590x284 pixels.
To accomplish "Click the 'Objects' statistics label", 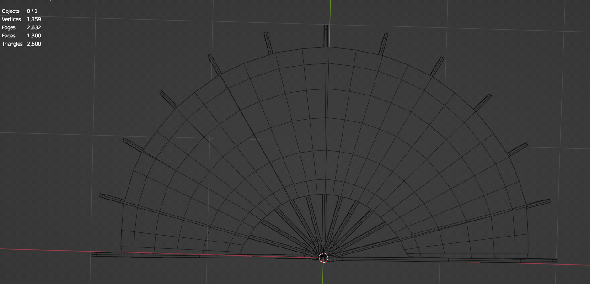I will [x=11, y=11].
